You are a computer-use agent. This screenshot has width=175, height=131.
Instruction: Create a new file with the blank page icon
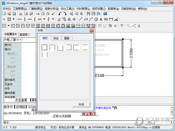coord(4,14)
